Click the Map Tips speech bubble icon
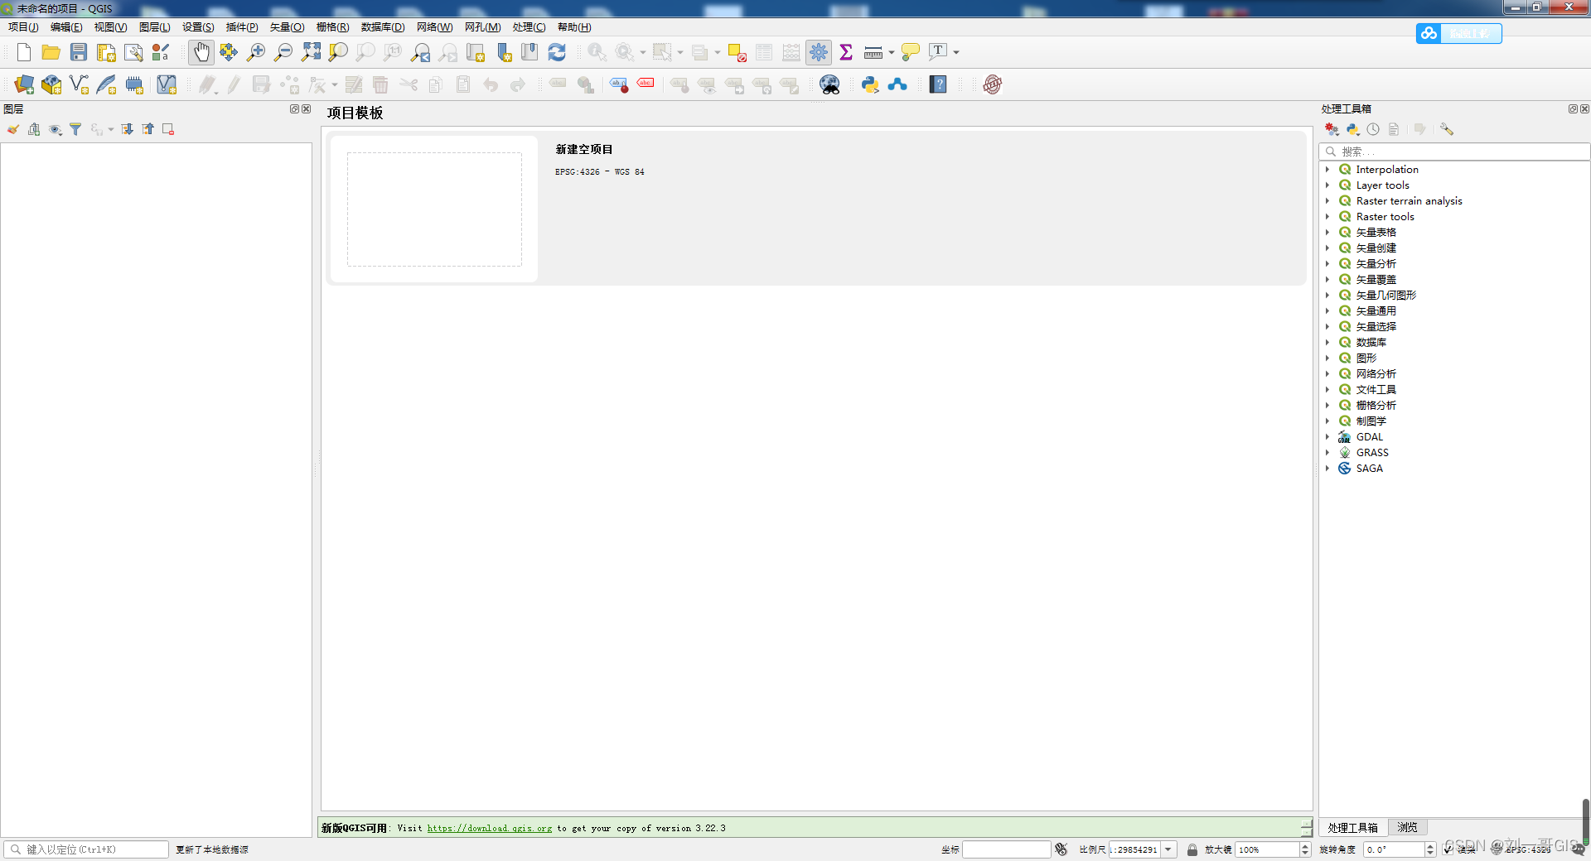 pyautogui.click(x=911, y=52)
